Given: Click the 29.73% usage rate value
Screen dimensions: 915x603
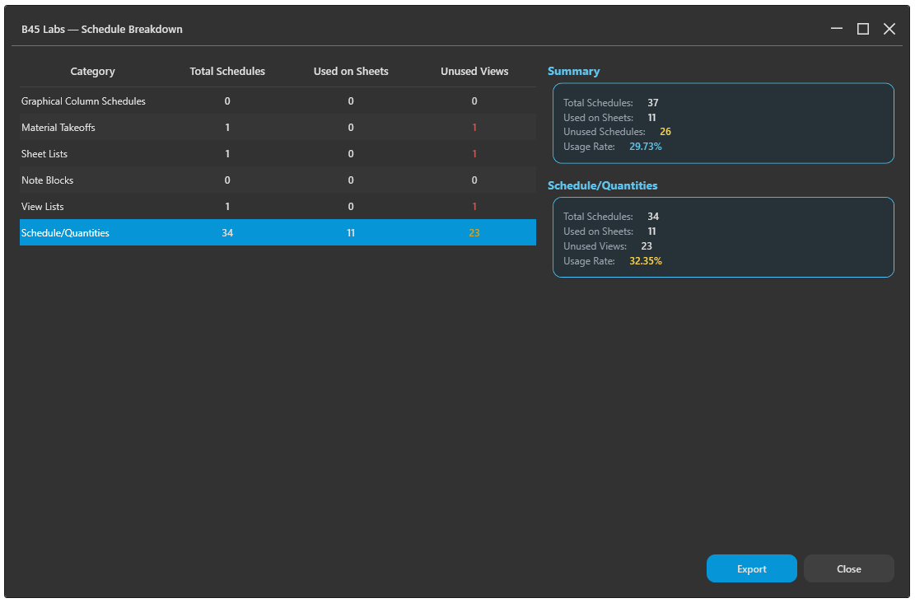Looking at the screenshot, I should click(x=646, y=147).
